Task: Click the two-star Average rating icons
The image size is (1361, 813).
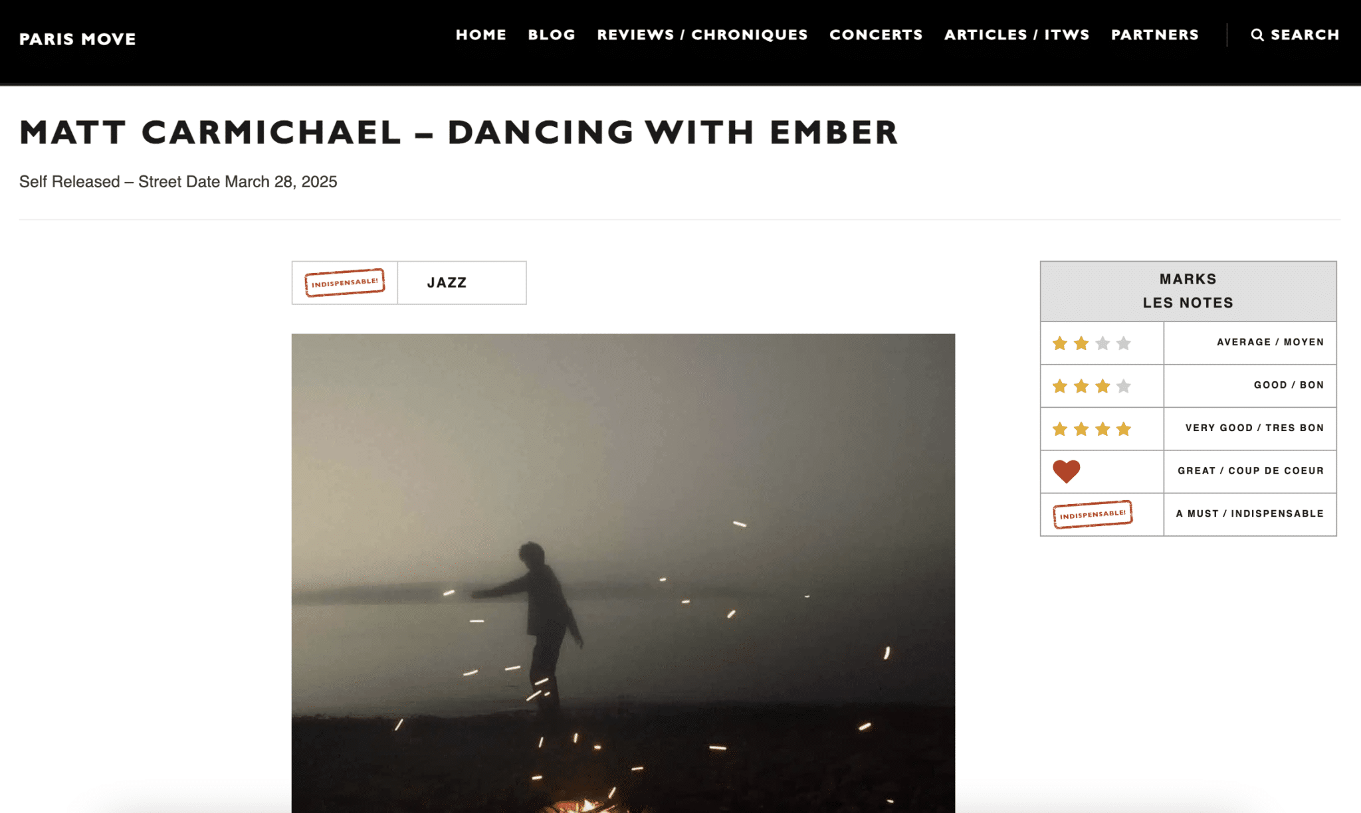Action: [x=1091, y=343]
